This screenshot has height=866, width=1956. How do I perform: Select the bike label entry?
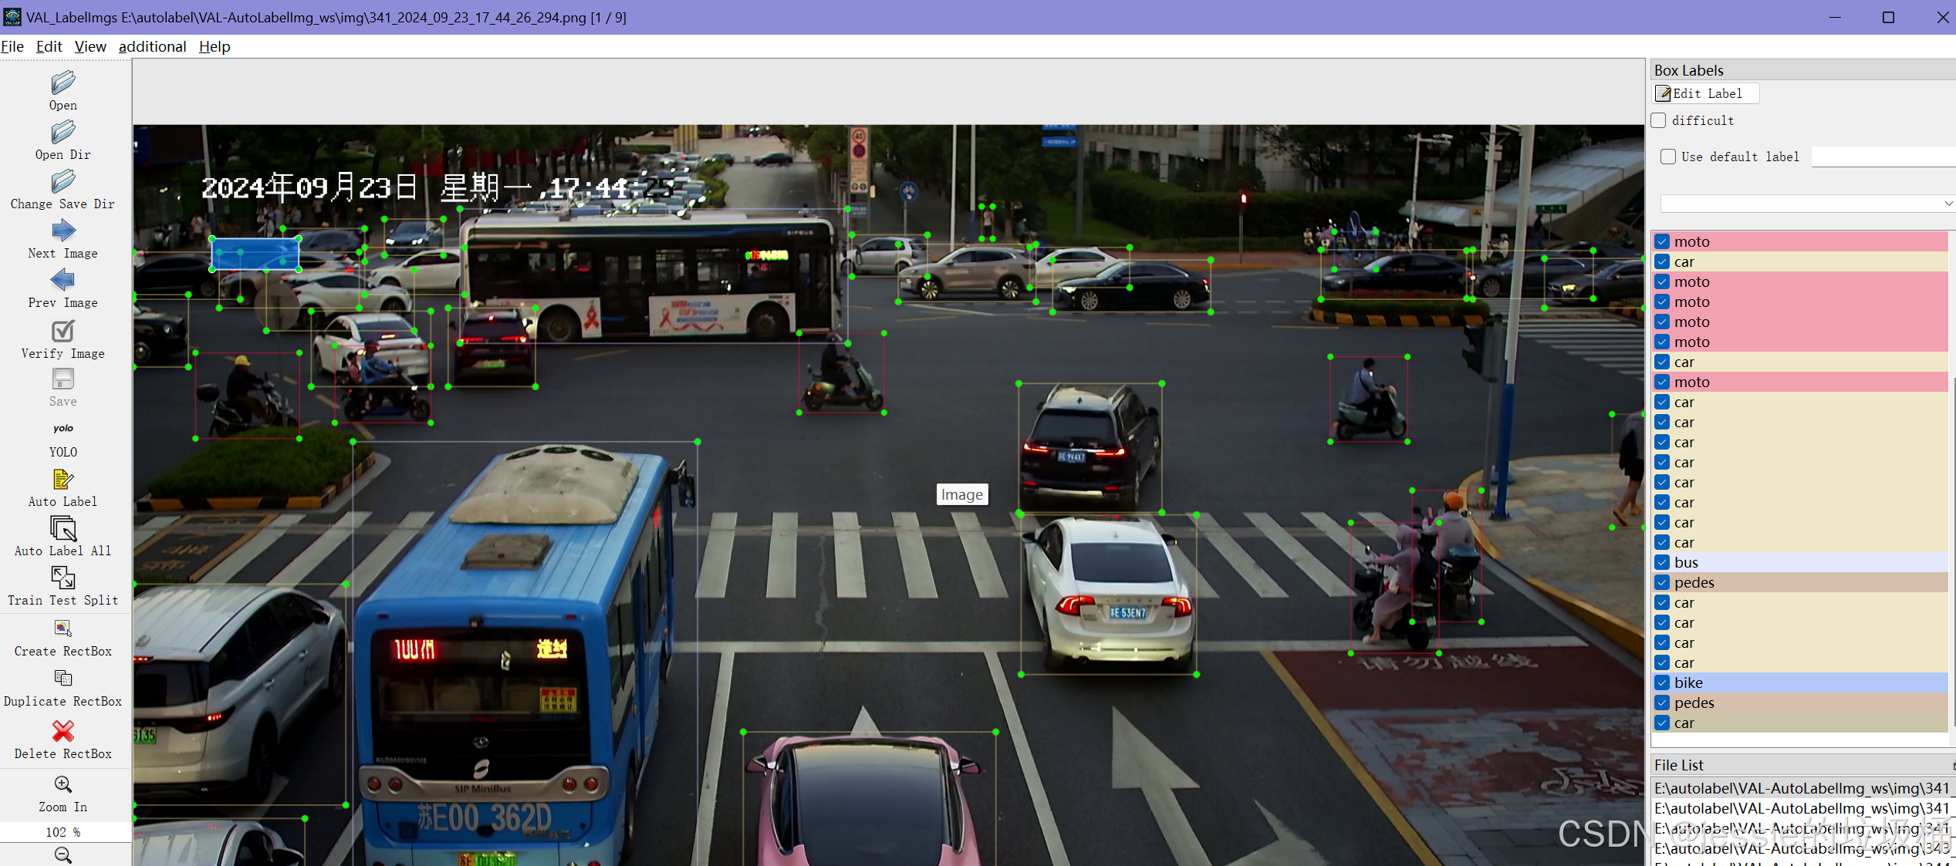point(1688,682)
